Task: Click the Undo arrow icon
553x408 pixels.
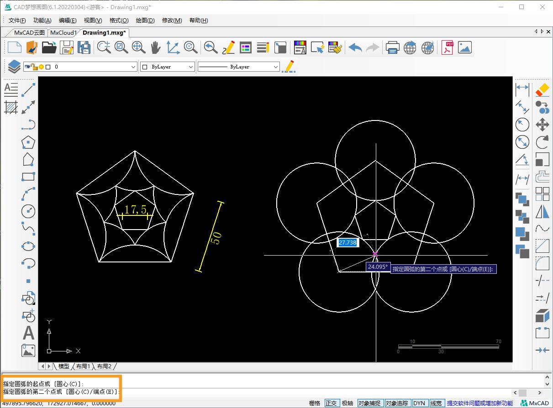Action: pyautogui.click(x=355, y=47)
